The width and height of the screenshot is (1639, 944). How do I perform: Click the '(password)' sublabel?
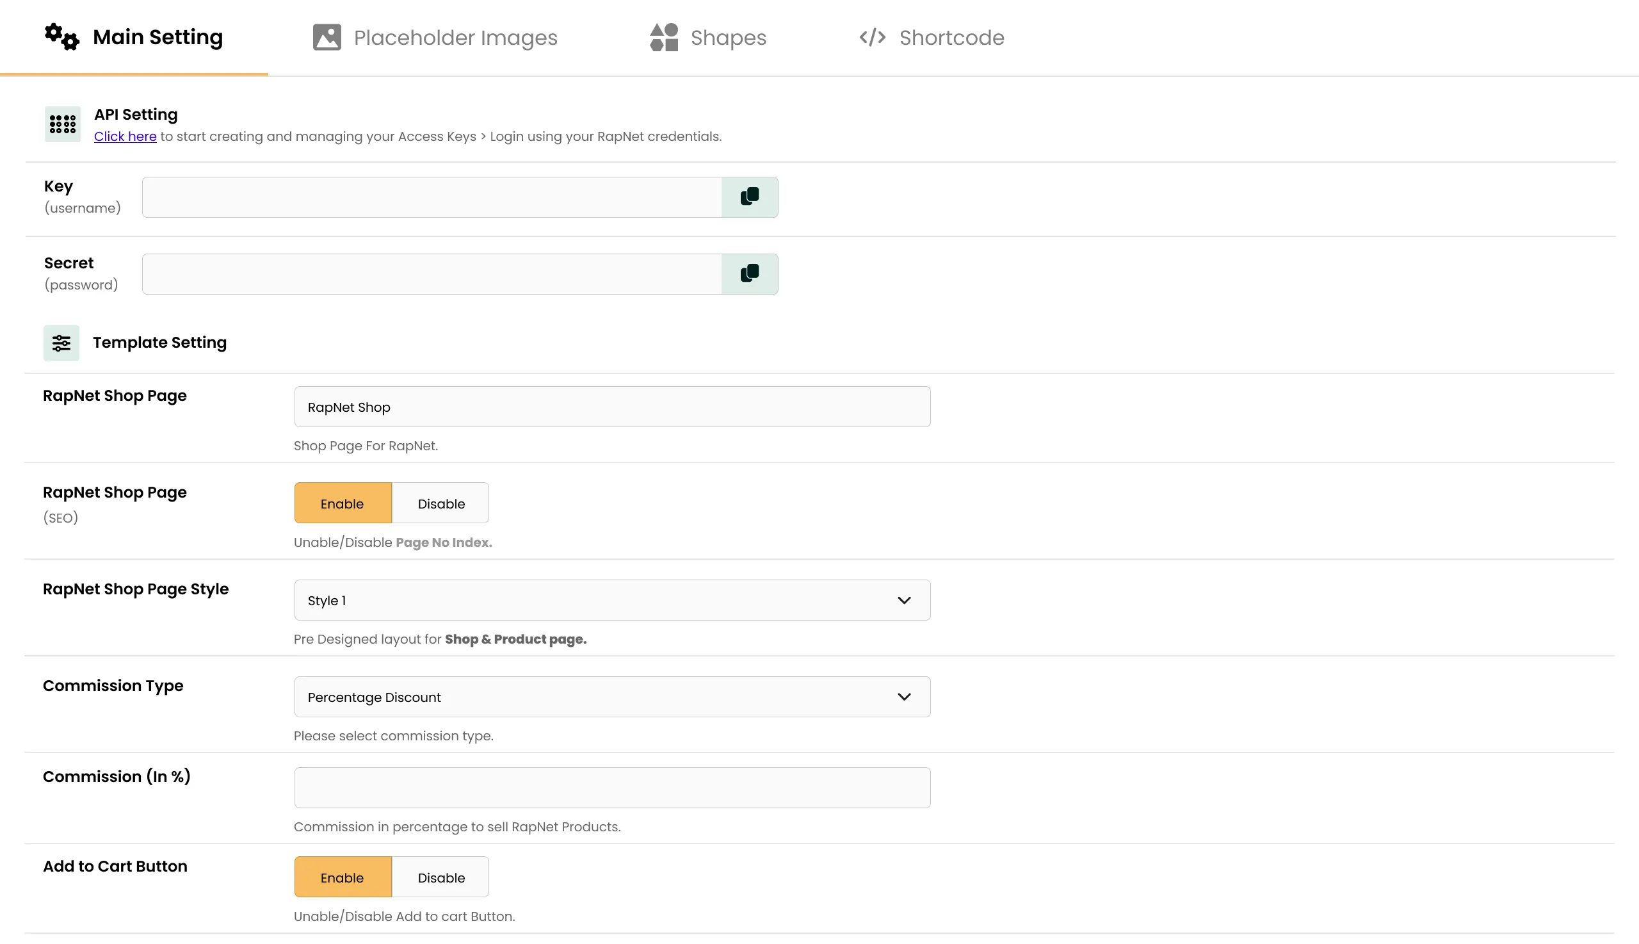(x=81, y=284)
